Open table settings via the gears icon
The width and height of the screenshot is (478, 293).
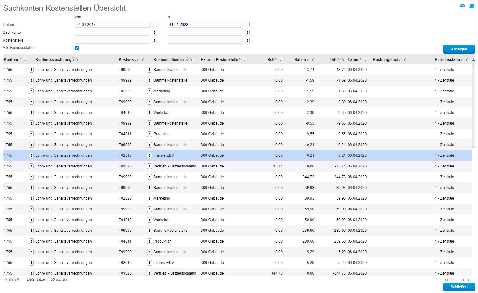coord(17,280)
